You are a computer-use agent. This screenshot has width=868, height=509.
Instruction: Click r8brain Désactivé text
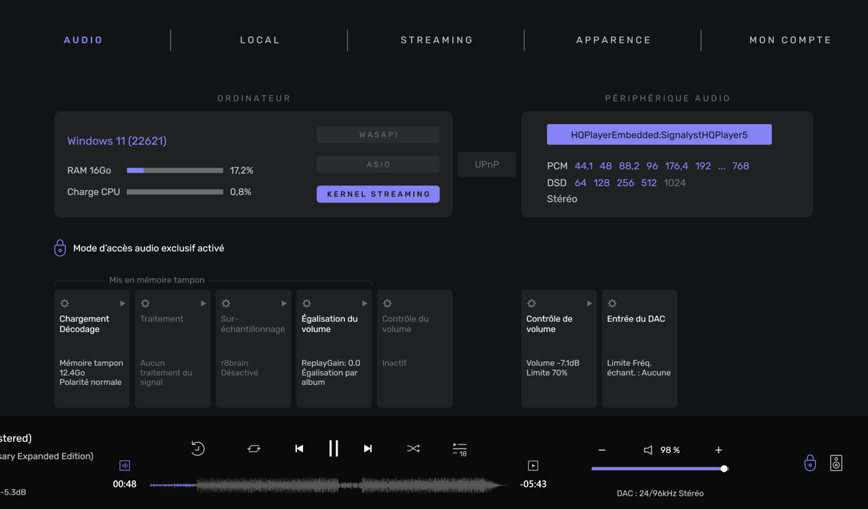pyautogui.click(x=239, y=368)
